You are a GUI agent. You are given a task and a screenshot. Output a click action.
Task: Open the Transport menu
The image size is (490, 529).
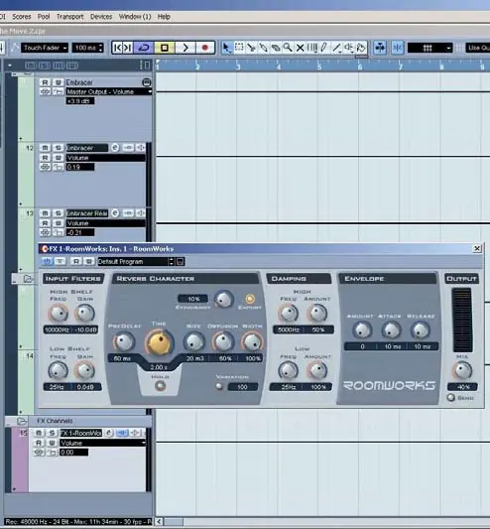(x=69, y=17)
